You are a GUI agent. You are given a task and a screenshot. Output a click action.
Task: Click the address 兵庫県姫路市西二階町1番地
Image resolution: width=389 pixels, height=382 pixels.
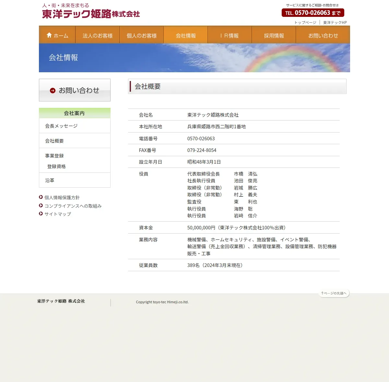coord(217,126)
